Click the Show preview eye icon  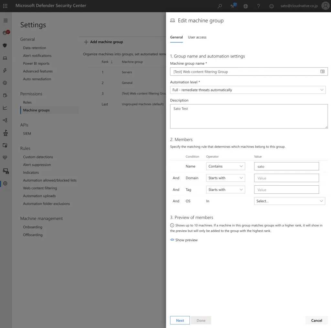tap(172, 240)
